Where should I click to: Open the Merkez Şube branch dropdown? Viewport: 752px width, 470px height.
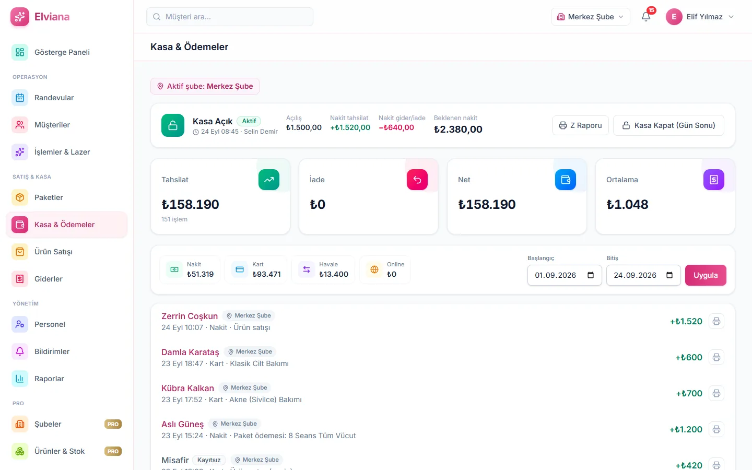coord(591,17)
